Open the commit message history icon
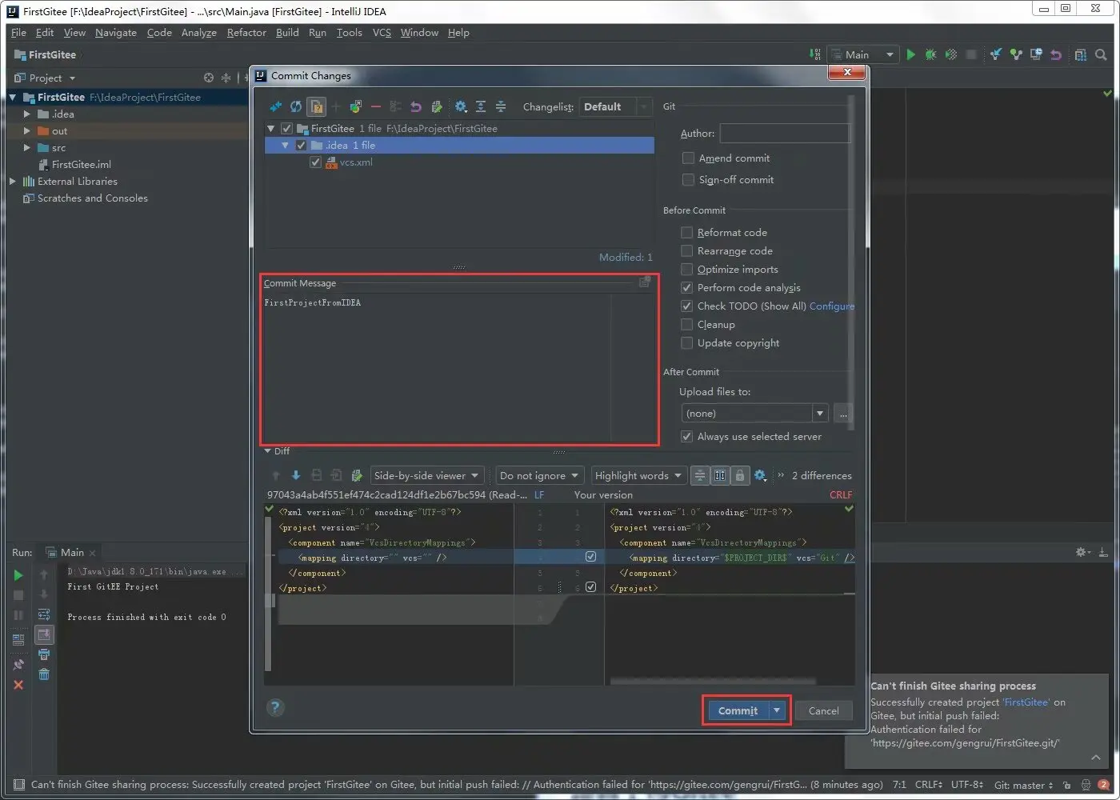Image resolution: width=1120 pixels, height=800 pixels. (x=644, y=282)
